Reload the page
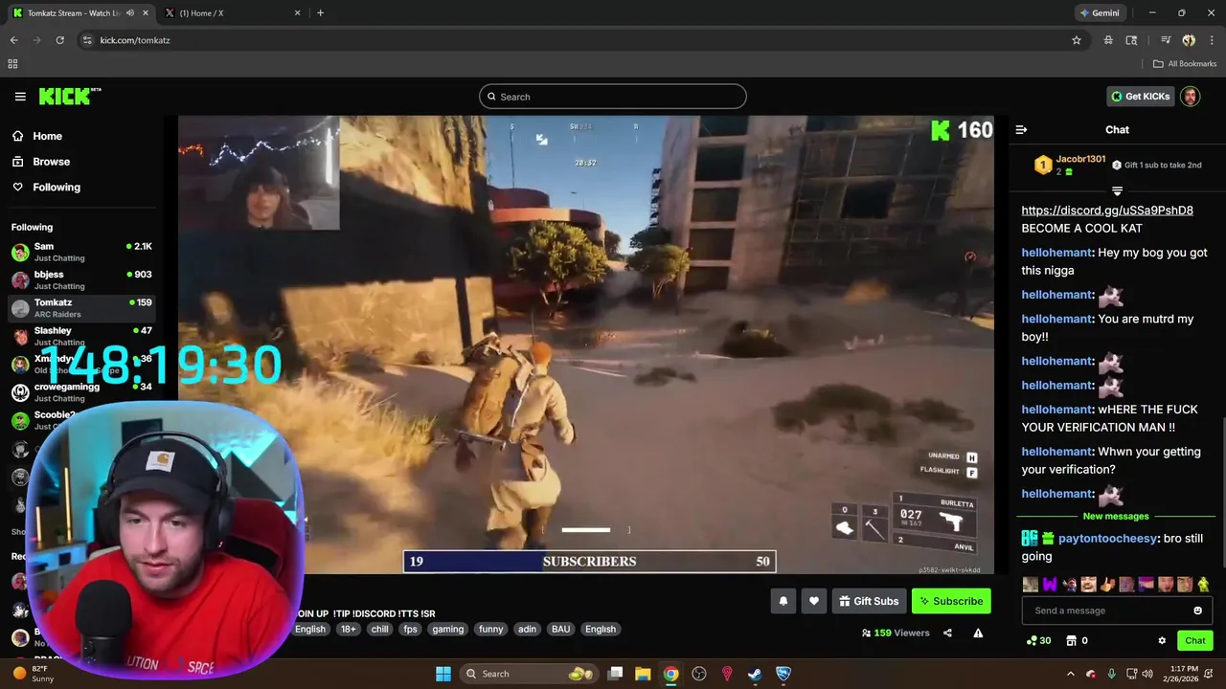Image resolution: width=1226 pixels, height=689 pixels. (x=59, y=40)
